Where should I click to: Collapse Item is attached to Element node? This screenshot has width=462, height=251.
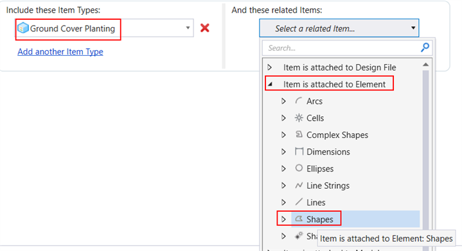[270, 85]
